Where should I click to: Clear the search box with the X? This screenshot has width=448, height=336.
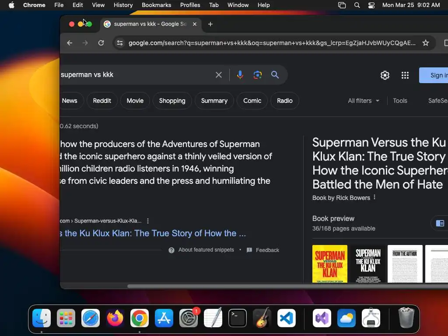point(219,75)
